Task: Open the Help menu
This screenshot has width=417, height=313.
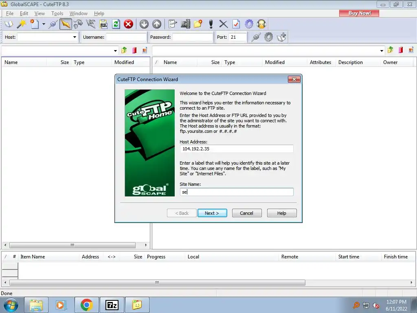Action: pyautogui.click(x=99, y=13)
